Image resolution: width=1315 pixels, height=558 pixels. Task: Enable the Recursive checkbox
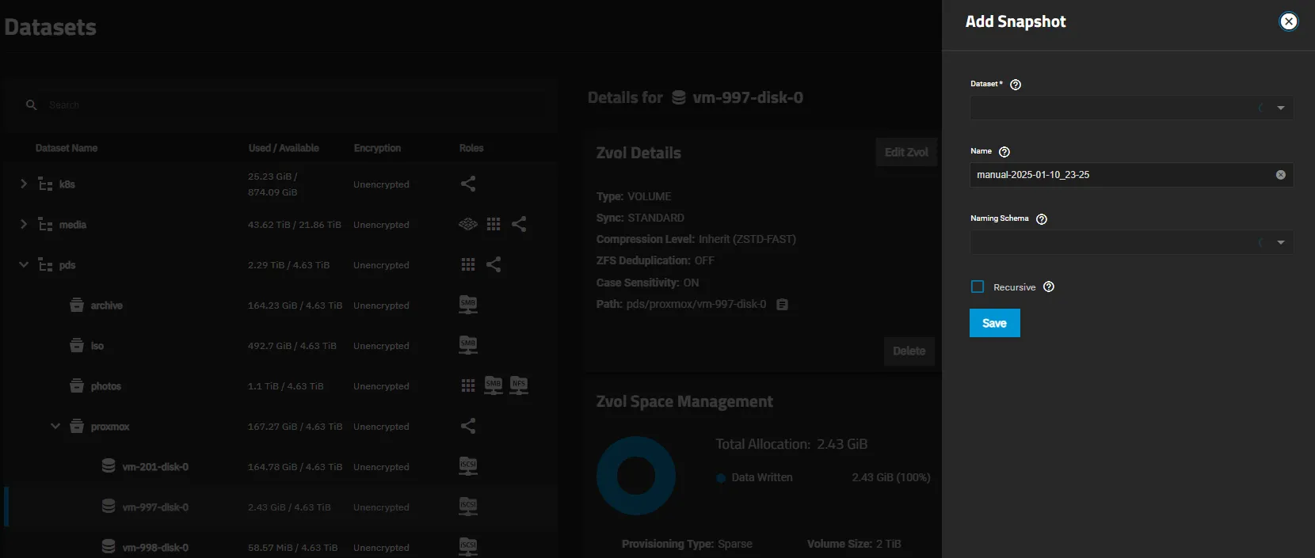click(x=978, y=287)
